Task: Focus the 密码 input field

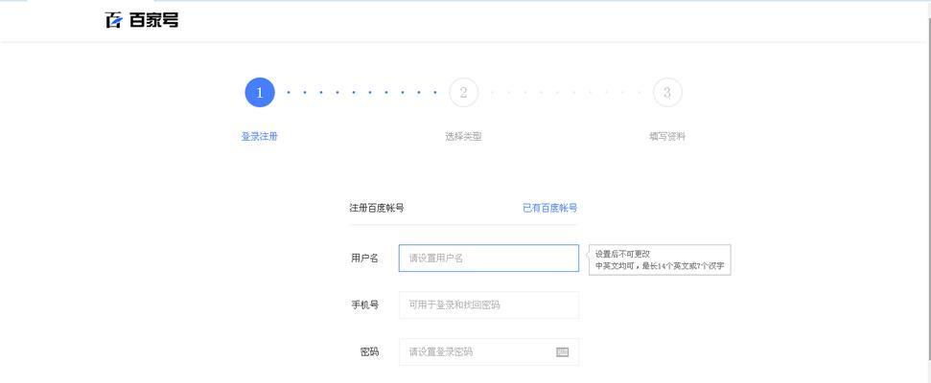Action: [x=489, y=352]
